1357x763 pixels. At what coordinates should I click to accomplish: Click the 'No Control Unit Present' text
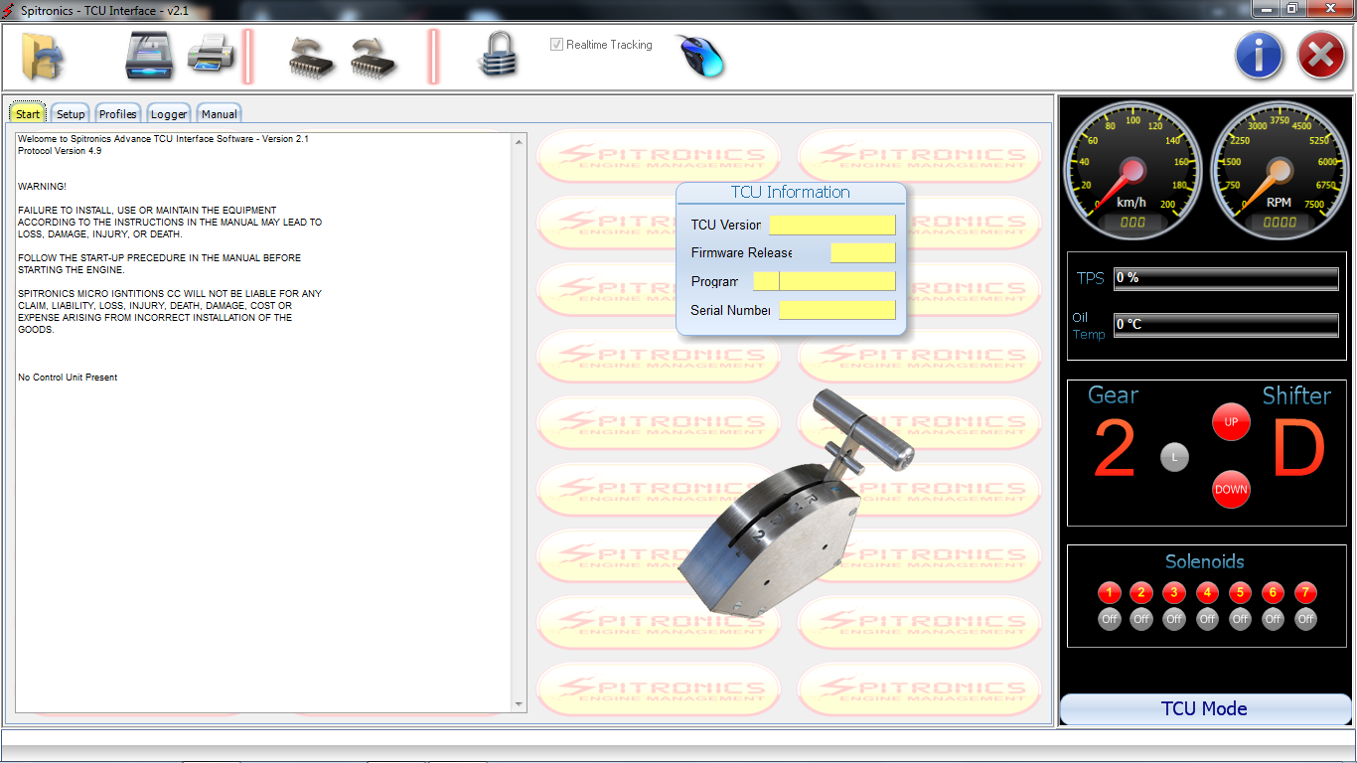[x=68, y=378]
